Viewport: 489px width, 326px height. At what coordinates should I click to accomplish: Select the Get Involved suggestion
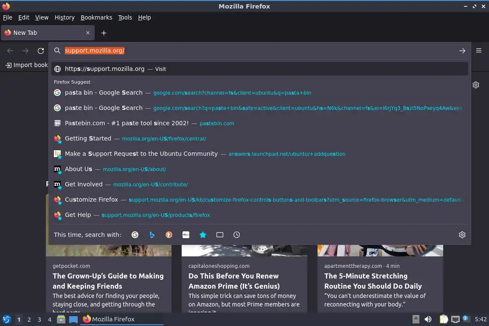coord(259,184)
